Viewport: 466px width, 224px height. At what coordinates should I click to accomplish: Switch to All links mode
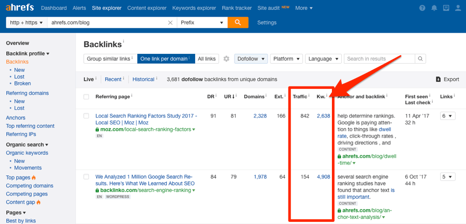(x=207, y=59)
